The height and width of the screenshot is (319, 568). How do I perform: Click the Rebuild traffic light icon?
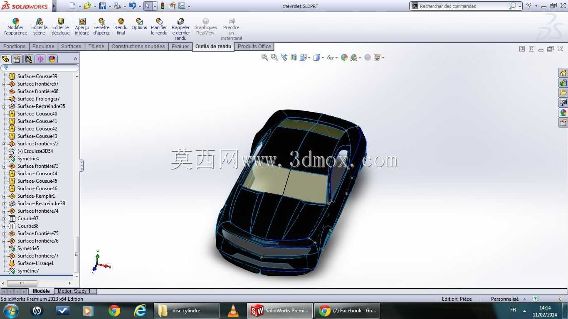click(162, 6)
